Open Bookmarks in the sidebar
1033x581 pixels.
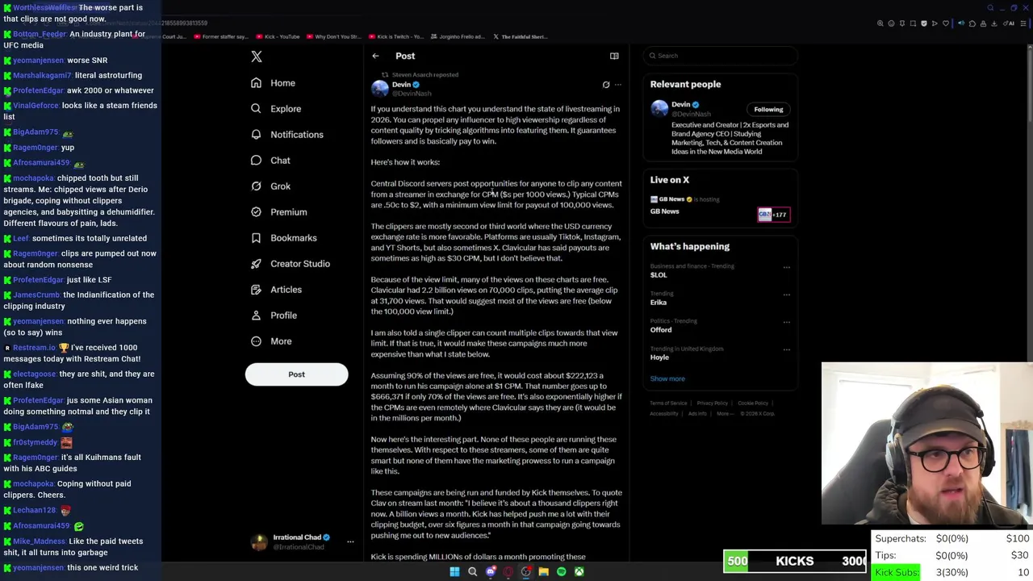[x=283, y=238]
